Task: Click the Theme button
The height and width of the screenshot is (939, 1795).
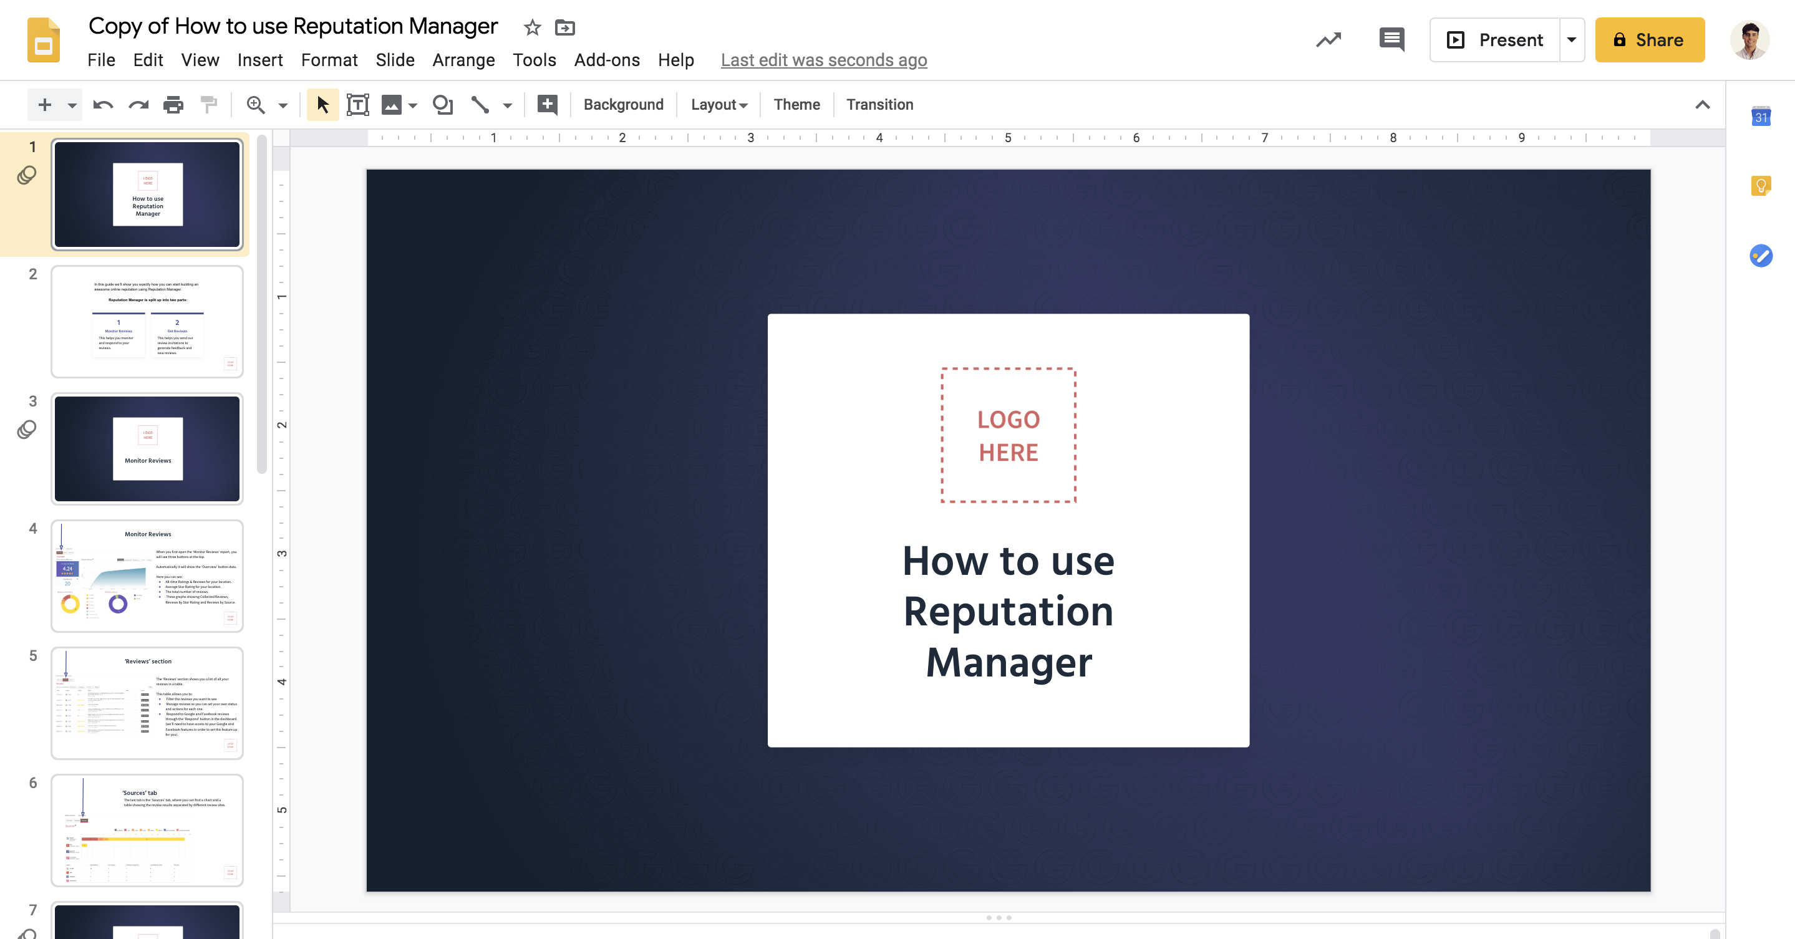Action: point(796,105)
